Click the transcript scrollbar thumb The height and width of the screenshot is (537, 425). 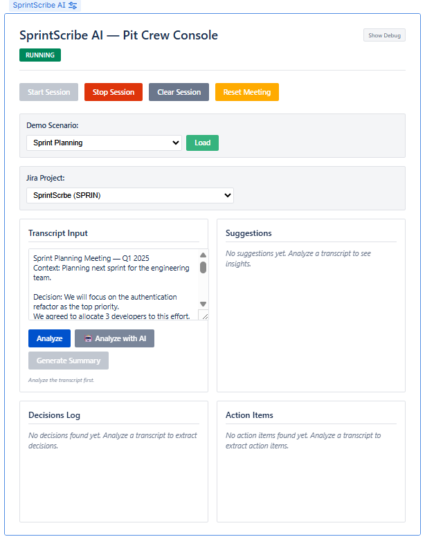203,268
